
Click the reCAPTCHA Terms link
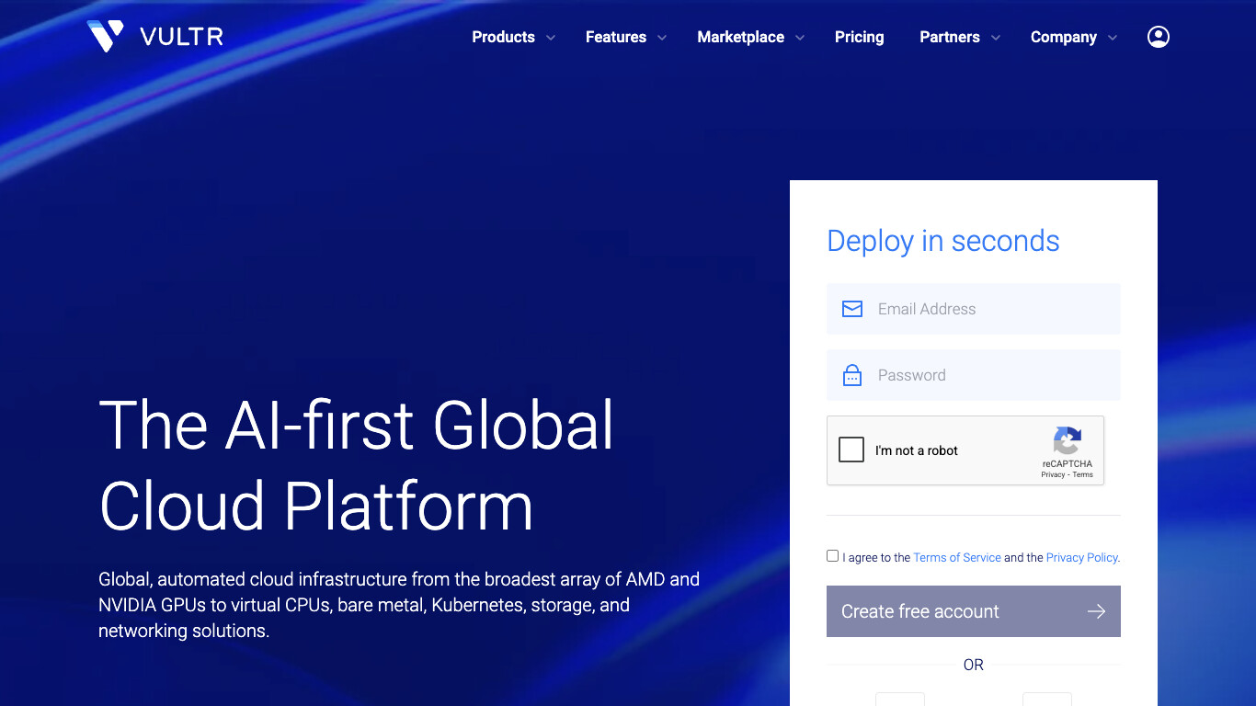[x=1082, y=474]
